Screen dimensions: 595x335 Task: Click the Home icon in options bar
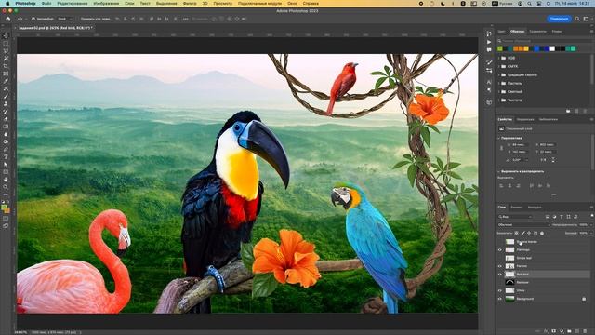tap(8, 19)
